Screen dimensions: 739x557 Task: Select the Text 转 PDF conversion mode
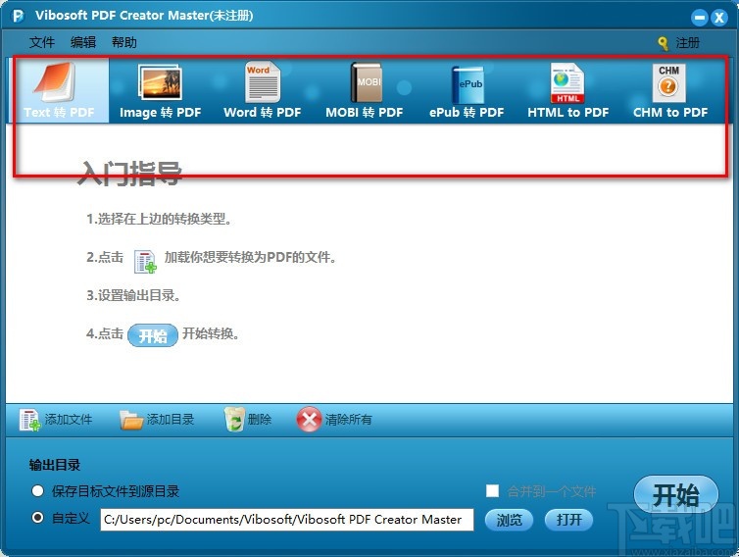coord(60,90)
